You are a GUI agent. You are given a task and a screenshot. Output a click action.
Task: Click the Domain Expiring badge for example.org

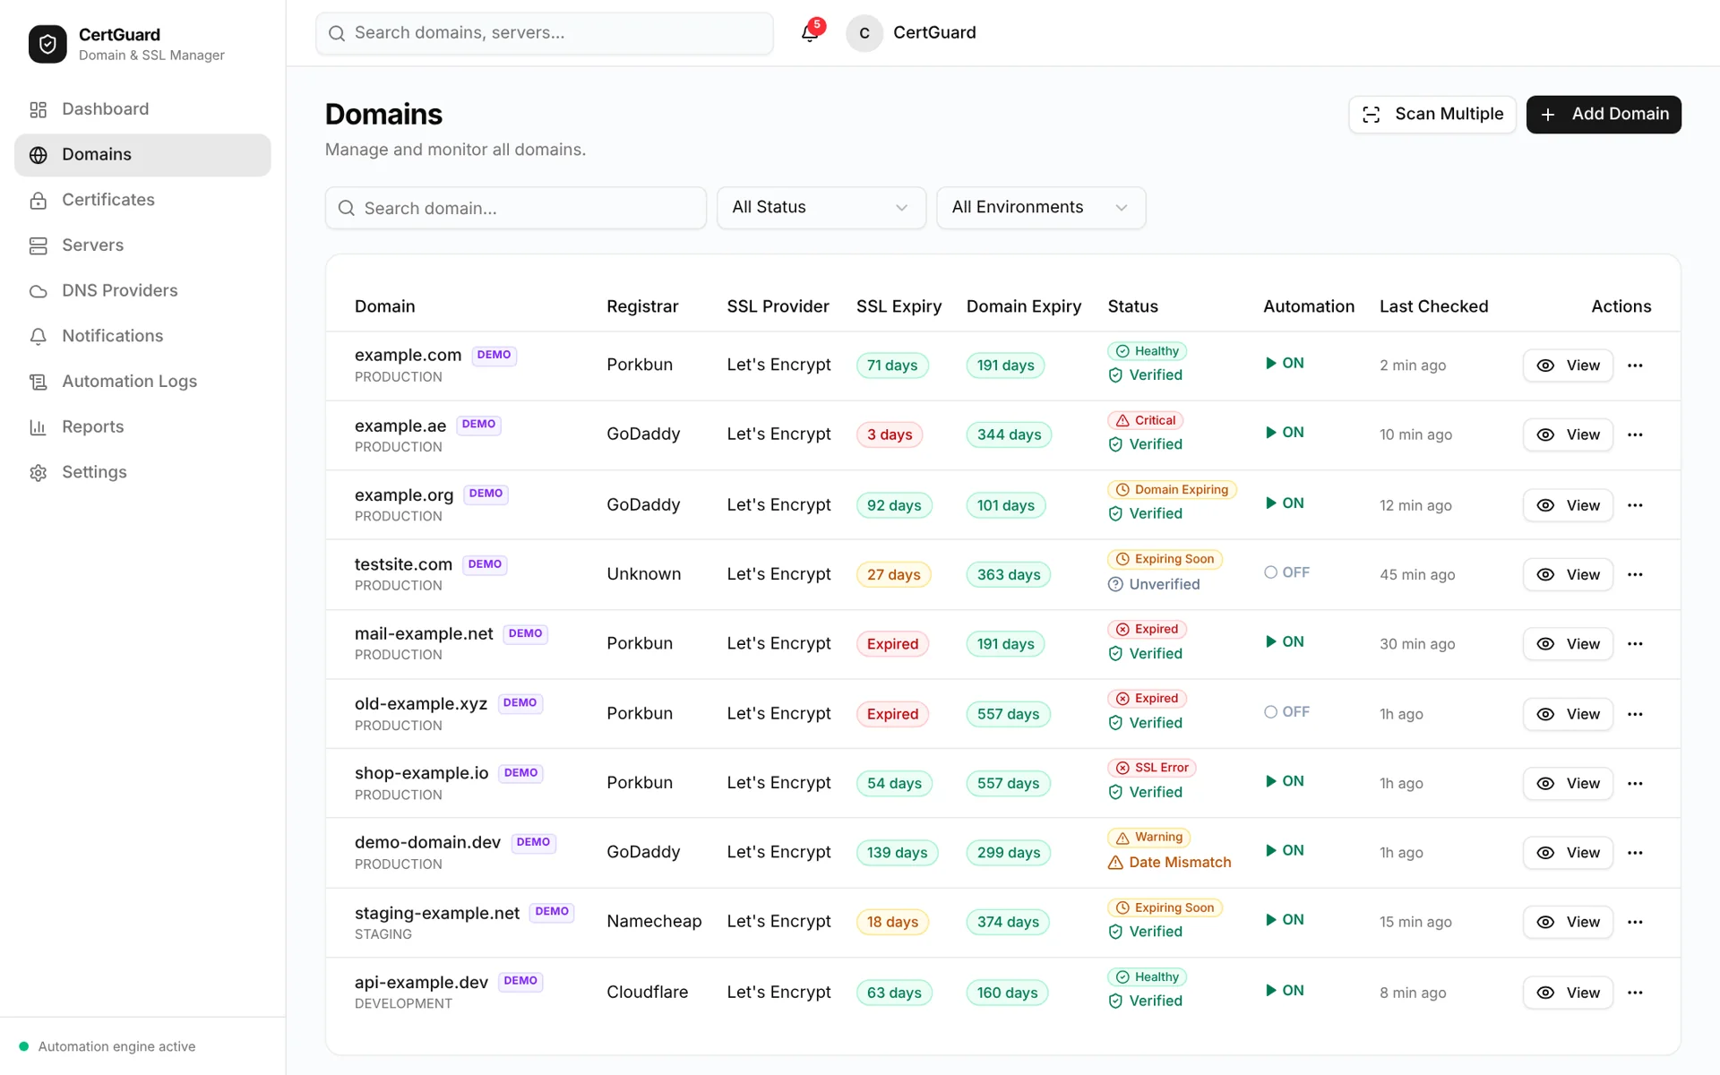[x=1173, y=490]
